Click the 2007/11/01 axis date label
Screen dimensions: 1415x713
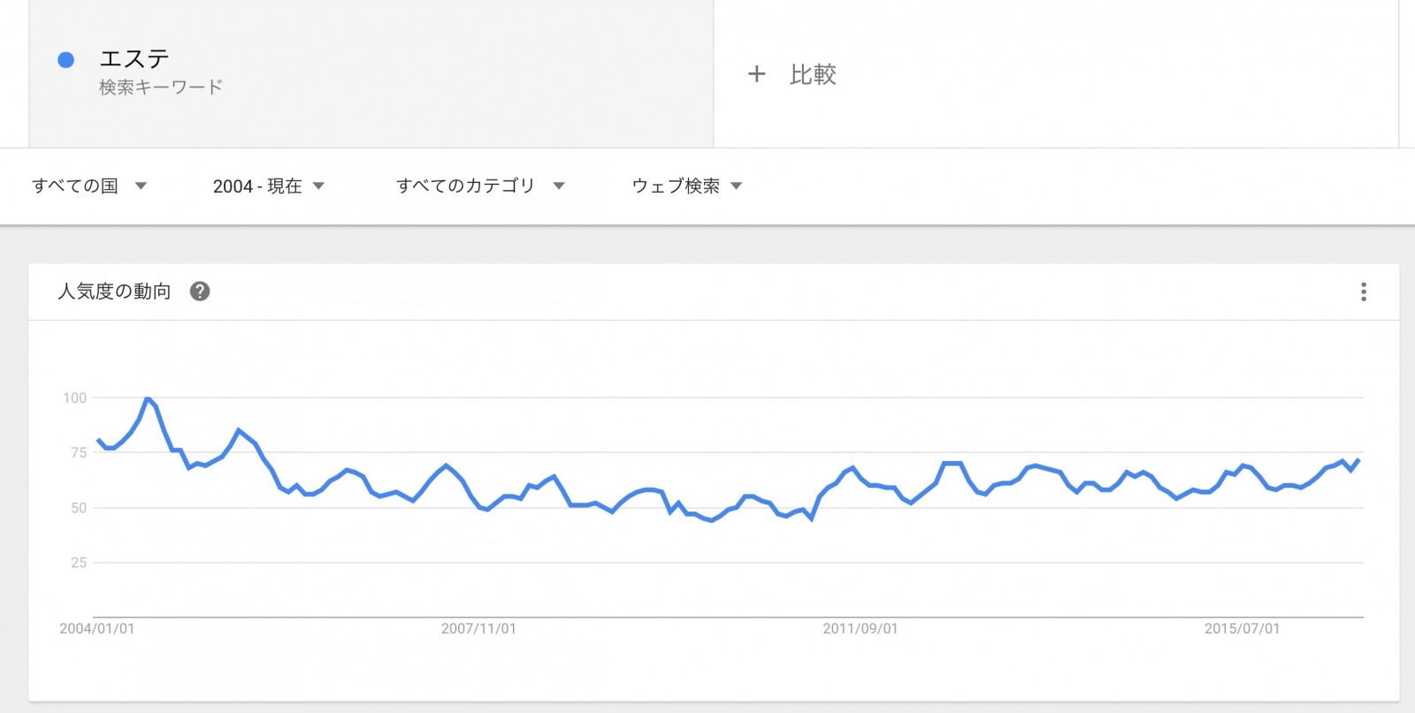coord(478,629)
